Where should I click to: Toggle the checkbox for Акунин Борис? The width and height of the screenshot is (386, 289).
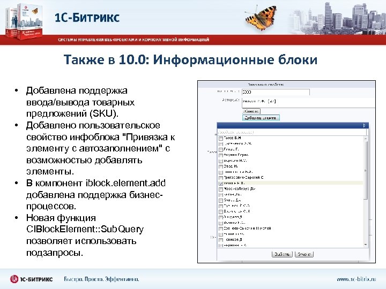click(x=221, y=155)
